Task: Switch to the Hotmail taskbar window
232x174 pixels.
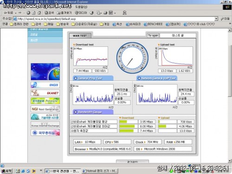Action: [100, 171]
